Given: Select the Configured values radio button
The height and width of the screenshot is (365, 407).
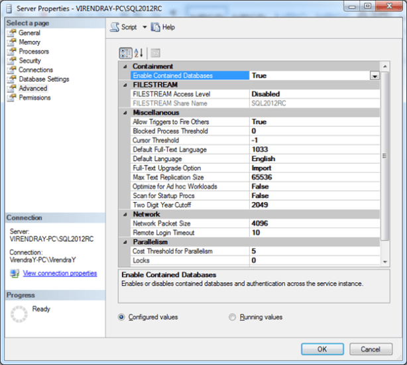Looking at the screenshot, I should click(121, 317).
